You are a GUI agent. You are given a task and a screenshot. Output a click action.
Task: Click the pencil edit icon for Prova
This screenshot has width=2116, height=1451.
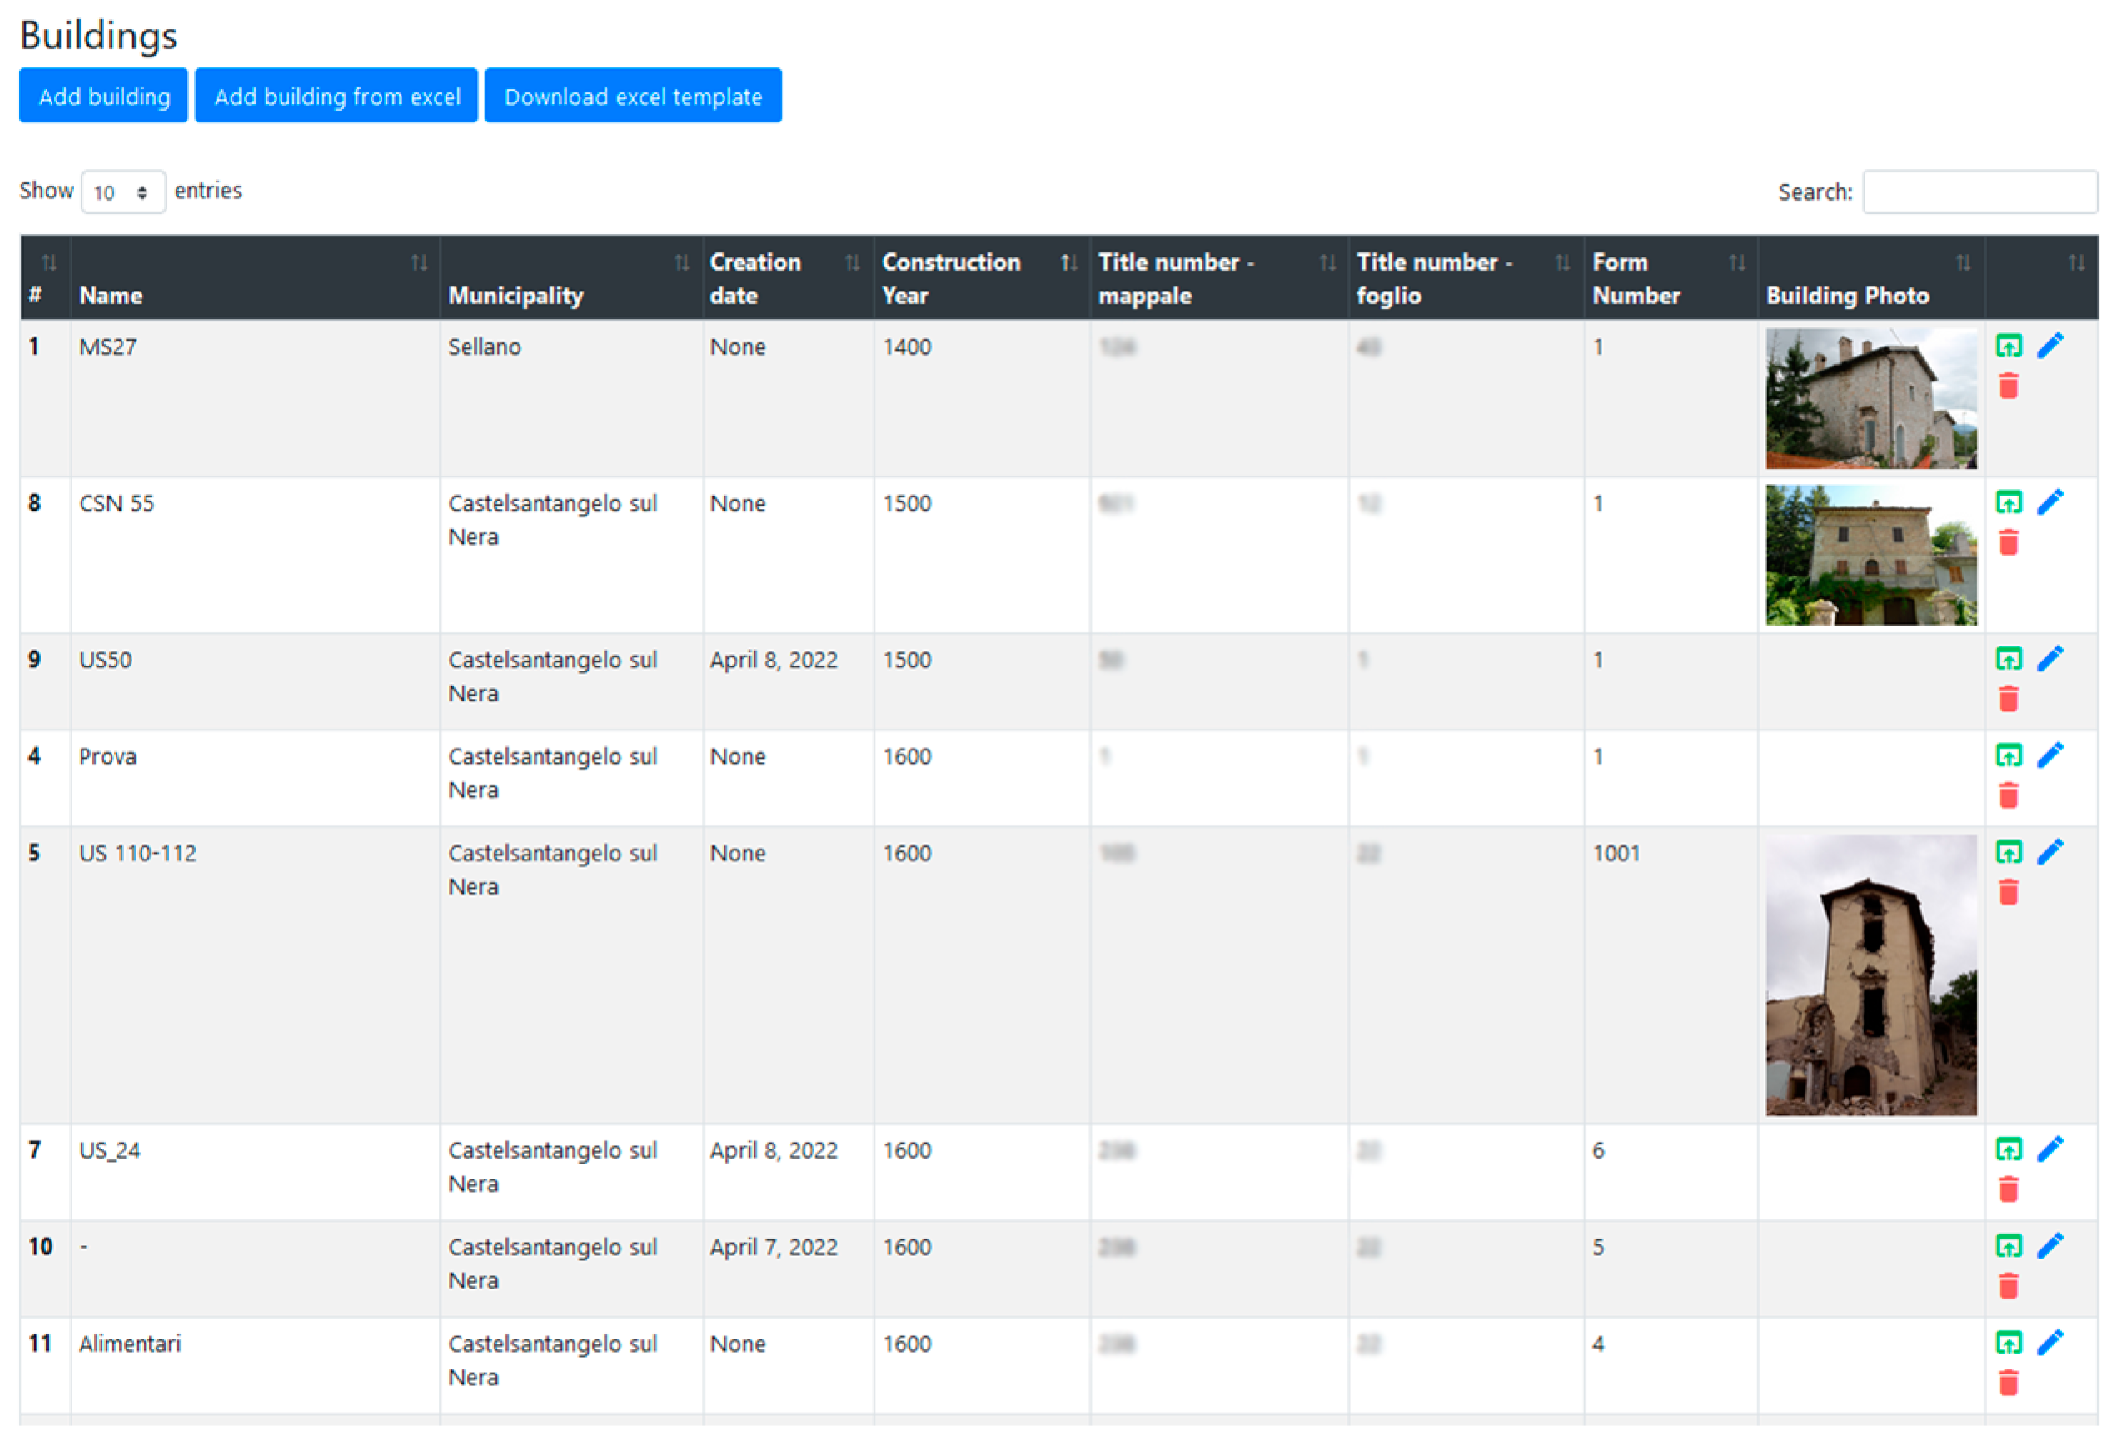click(x=2049, y=755)
